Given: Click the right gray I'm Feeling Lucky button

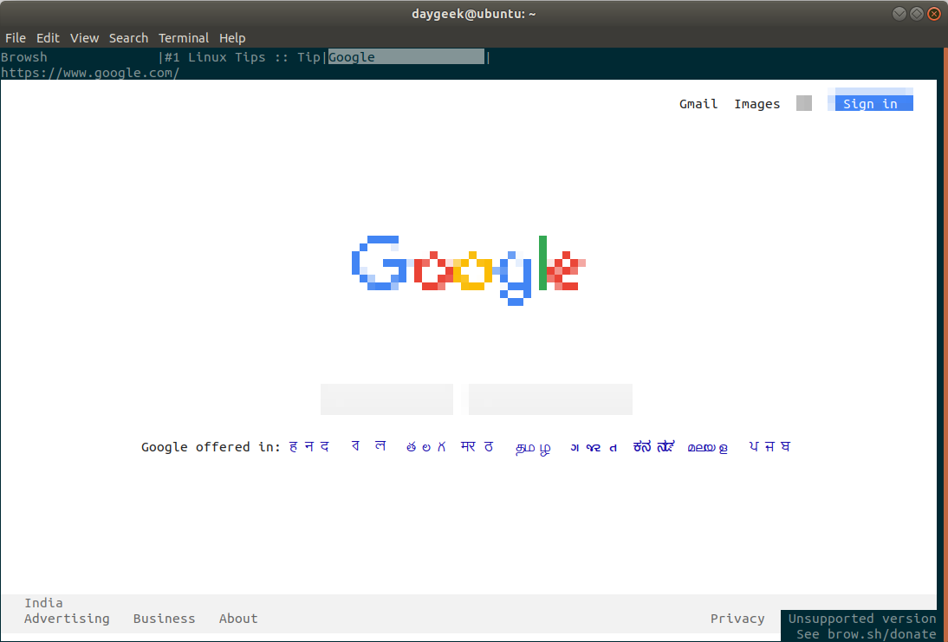Looking at the screenshot, I should (550, 399).
